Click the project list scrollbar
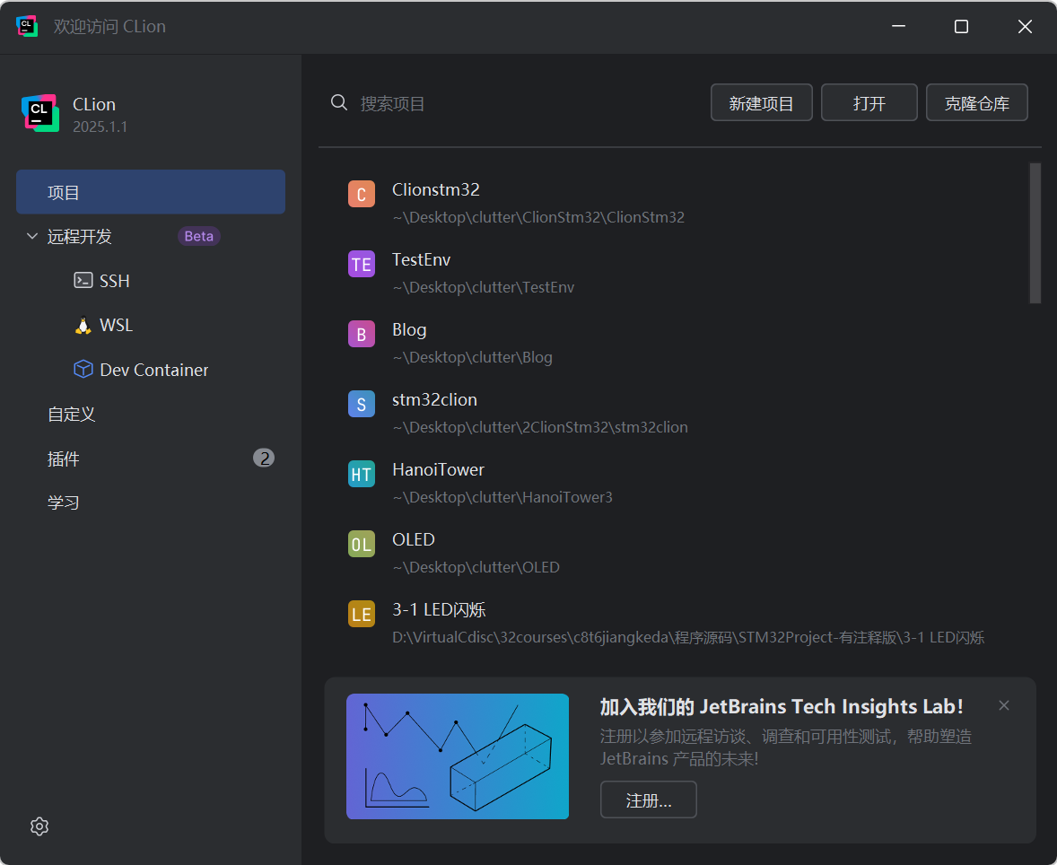This screenshot has height=865, width=1057. pyautogui.click(x=1035, y=233)
